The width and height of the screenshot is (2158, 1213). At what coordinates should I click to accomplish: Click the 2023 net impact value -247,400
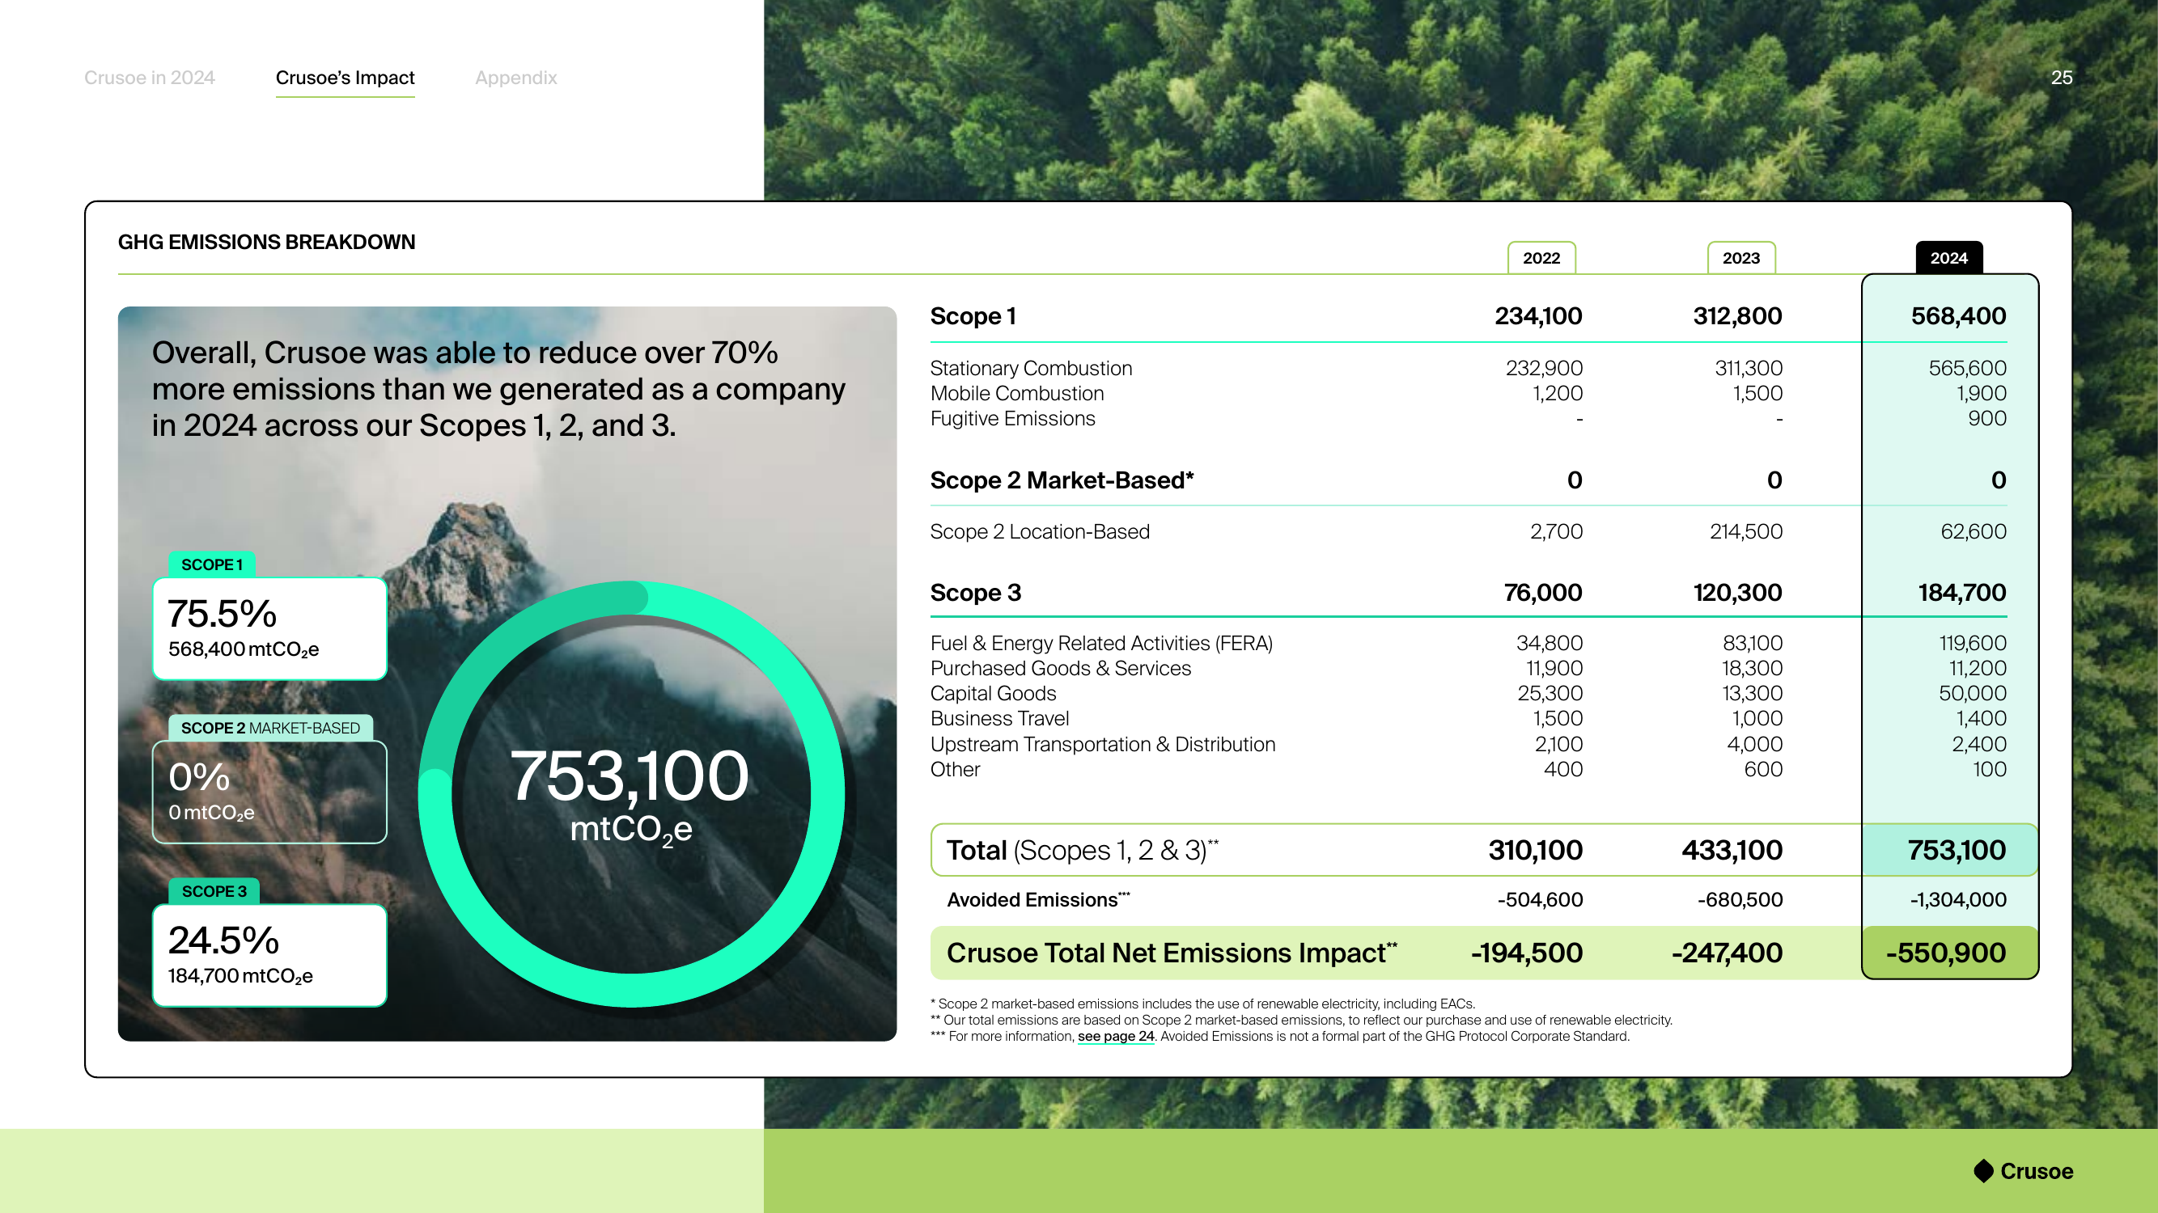(x=1727, y=953)
